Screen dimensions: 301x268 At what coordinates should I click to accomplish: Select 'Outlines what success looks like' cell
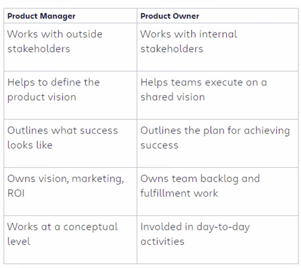(70, 143)
